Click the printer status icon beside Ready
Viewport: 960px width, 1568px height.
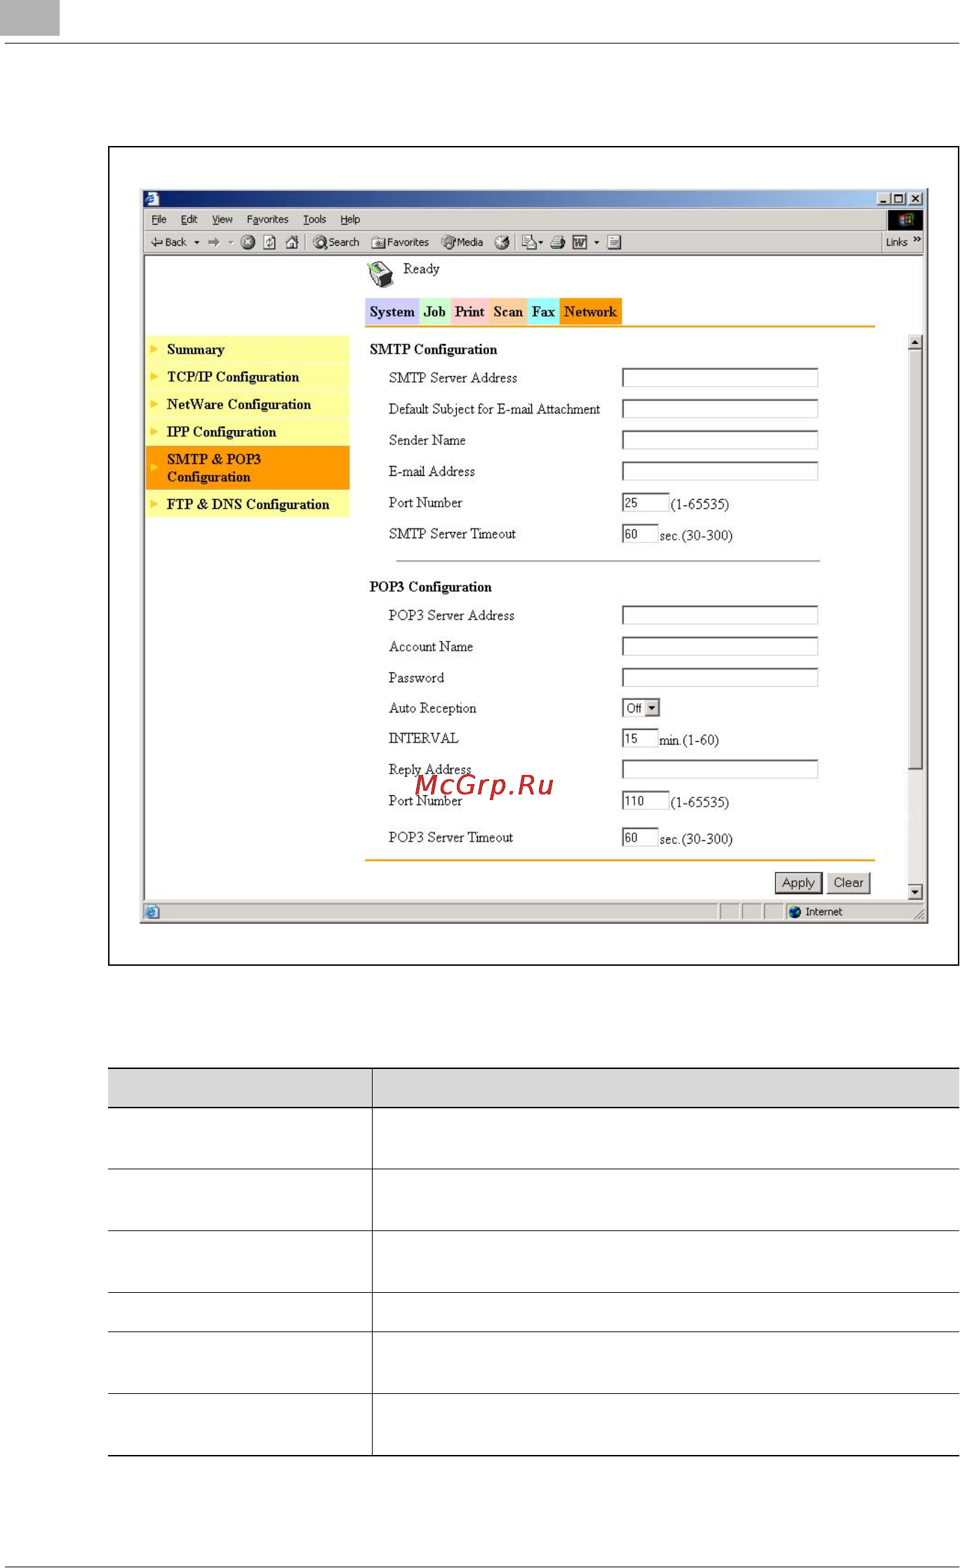click(380, 274)
